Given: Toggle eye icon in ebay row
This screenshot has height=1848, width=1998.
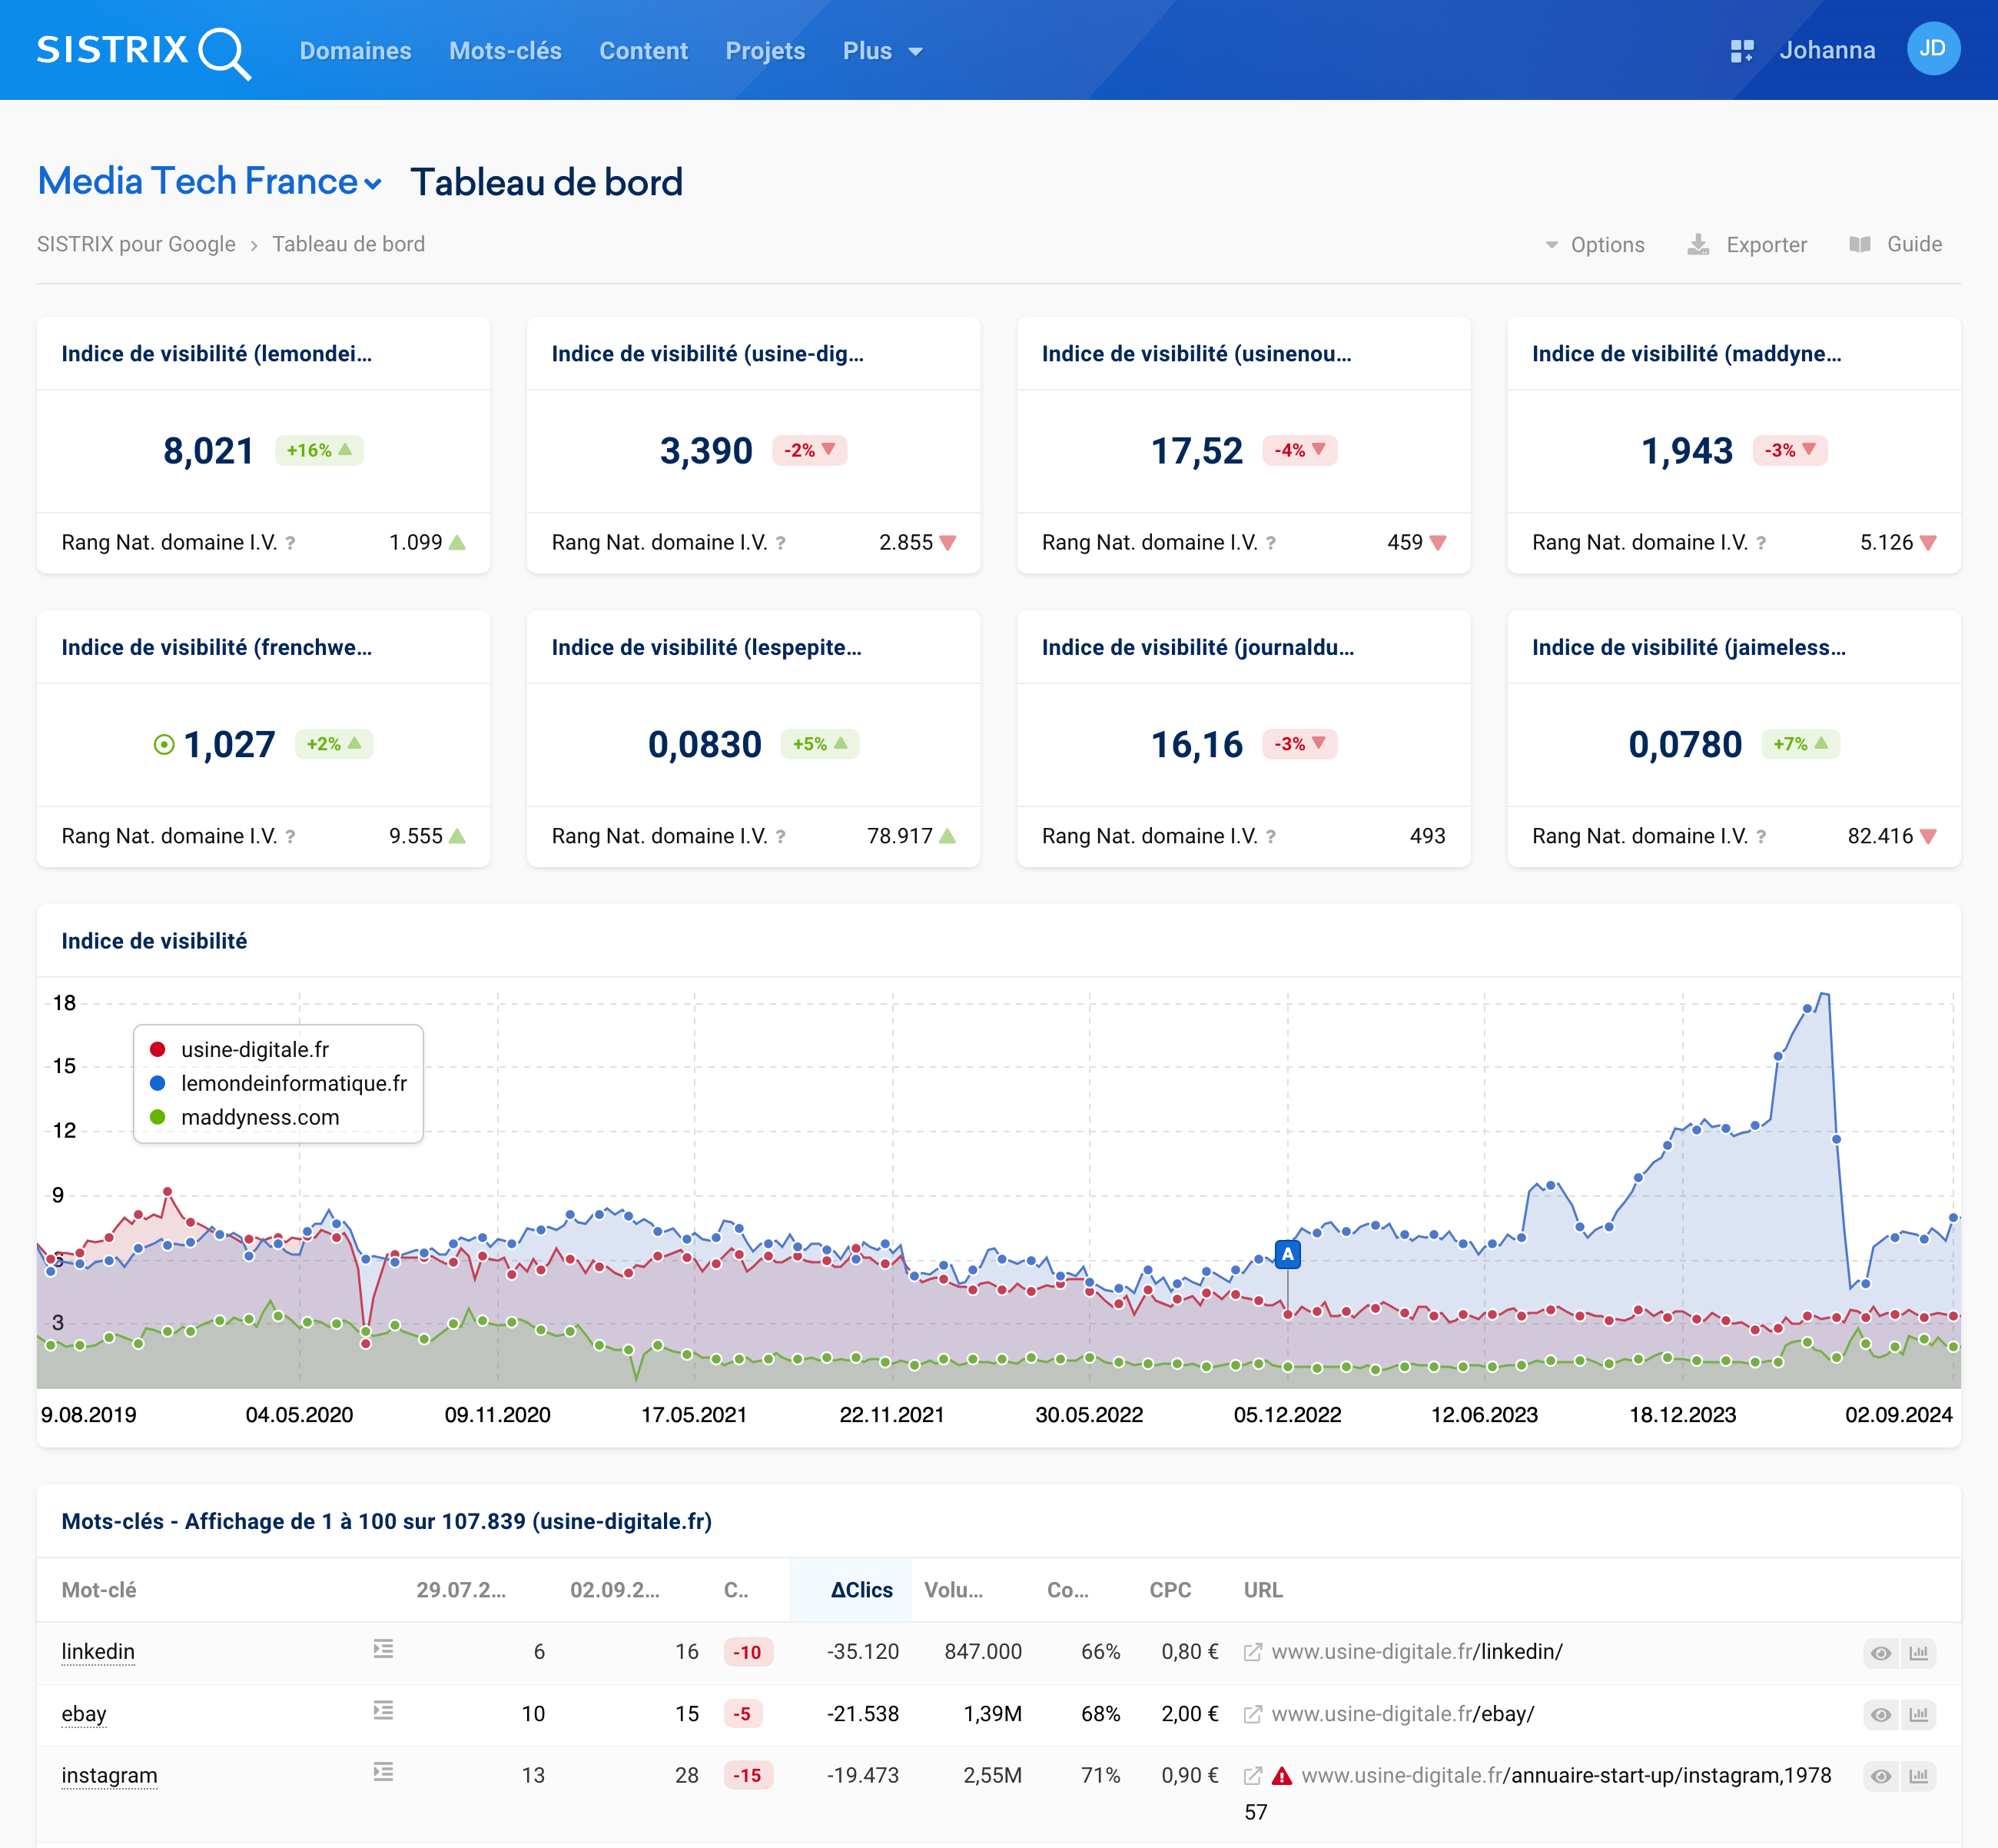Looking at the screenshot, I should pos(1880,1715).
